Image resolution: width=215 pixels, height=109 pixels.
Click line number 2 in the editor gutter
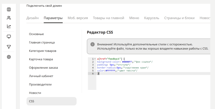point(93,62)
